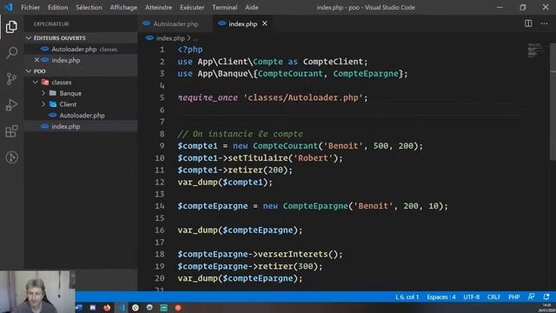Viewport: 556px width, 313px height.
Task: Open the Explorer view in the activity bar
Action: [x=11, y=27]
